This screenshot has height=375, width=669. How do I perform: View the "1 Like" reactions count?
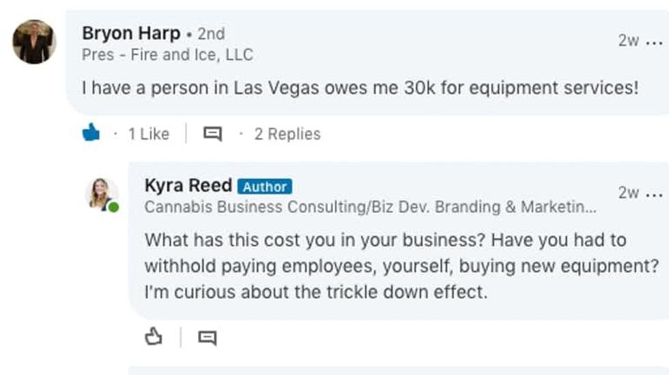[148, 134]
